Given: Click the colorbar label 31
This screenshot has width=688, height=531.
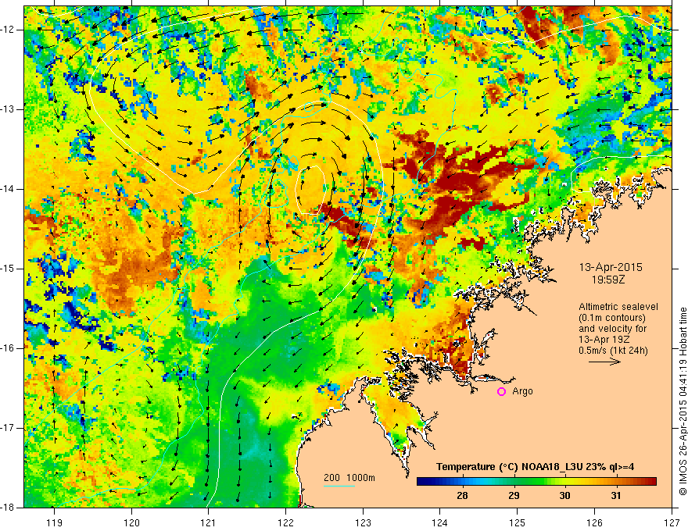Looking at the screenshot, I should (x=616, y=496).
